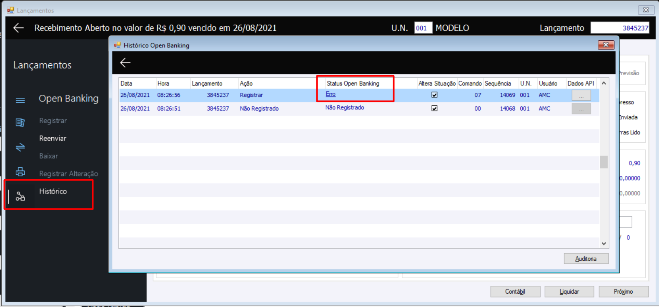Click the swap arrows icon in the sidebar
Image resolution: width=659 pixels, height=307 pixels.
click(20, 147)
